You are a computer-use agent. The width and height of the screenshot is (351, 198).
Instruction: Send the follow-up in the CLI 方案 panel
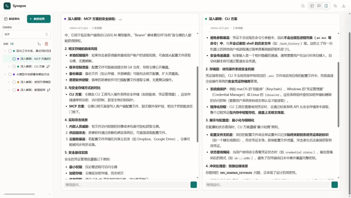pos(335,185)
